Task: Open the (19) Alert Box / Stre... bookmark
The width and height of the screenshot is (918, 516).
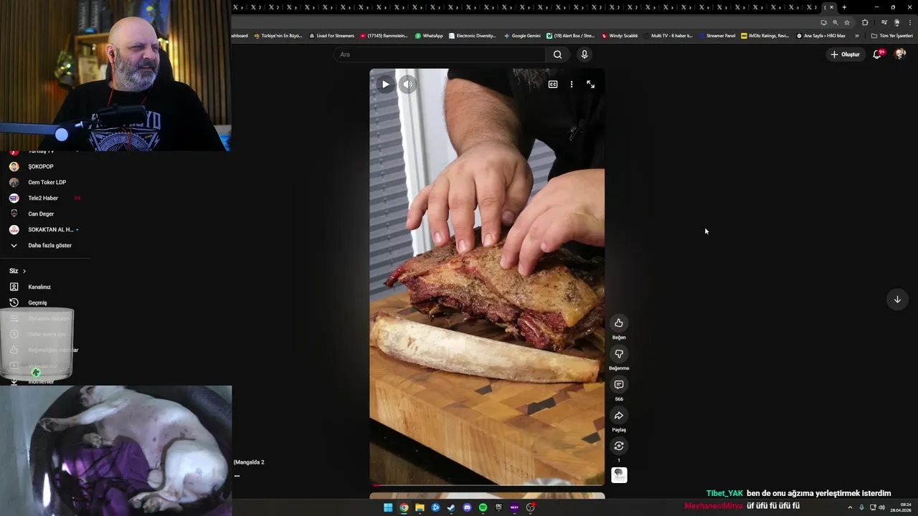Action: 570,35
